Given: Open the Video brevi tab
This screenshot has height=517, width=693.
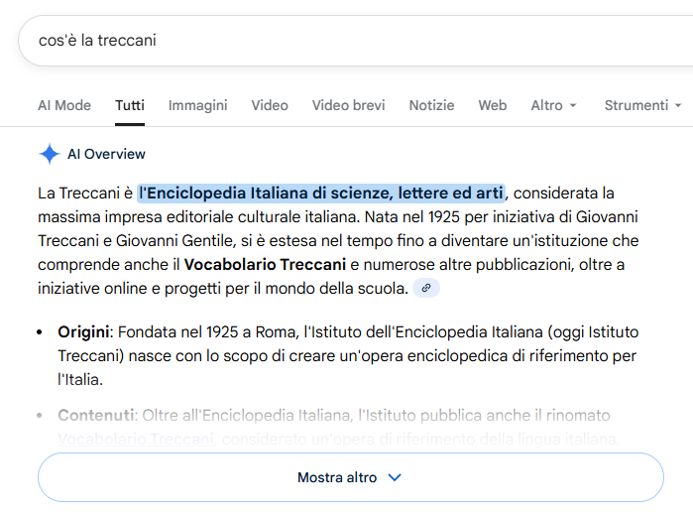Looking at the screenshot, I should (x=349, y=105).
